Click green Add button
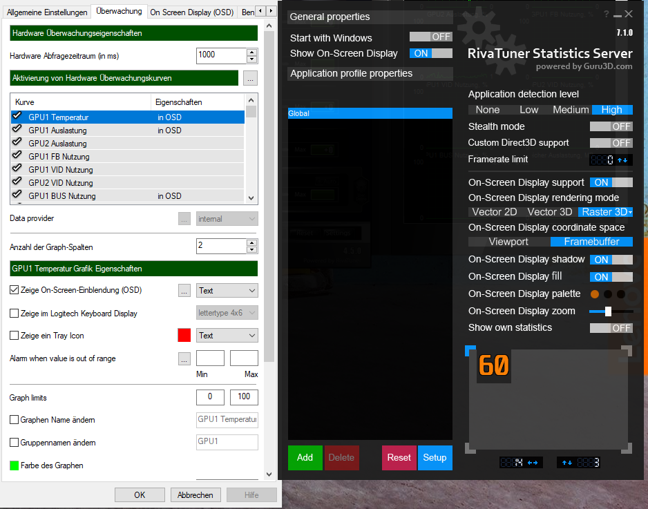This screenshot has width=648, height=509. (305, 458)
